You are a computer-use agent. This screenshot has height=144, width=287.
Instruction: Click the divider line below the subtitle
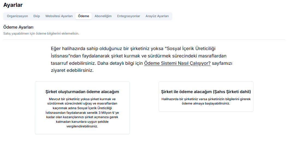point(144,40)
